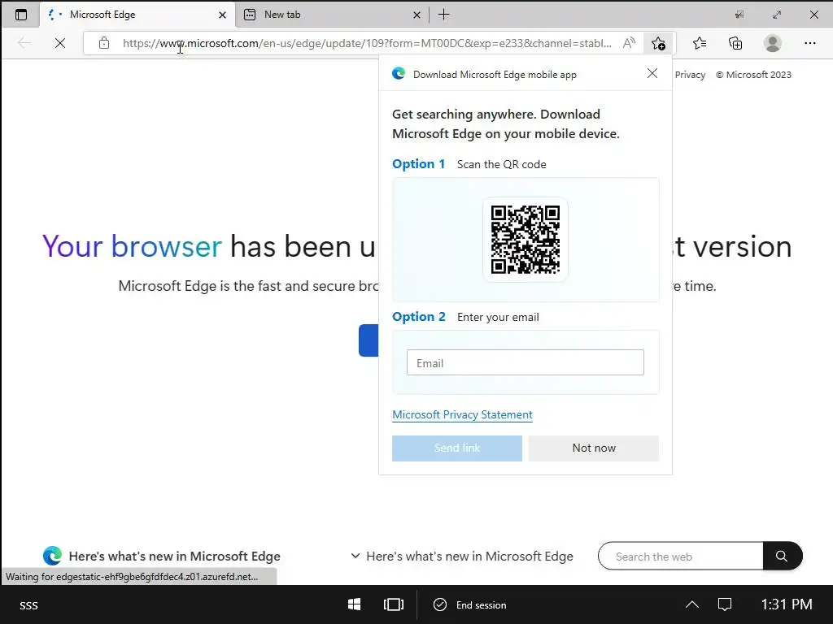Image resolution: width=833 pixels, height=624 pixels.
Task: Click the pin icon in title bar
Action: (739, 15)
